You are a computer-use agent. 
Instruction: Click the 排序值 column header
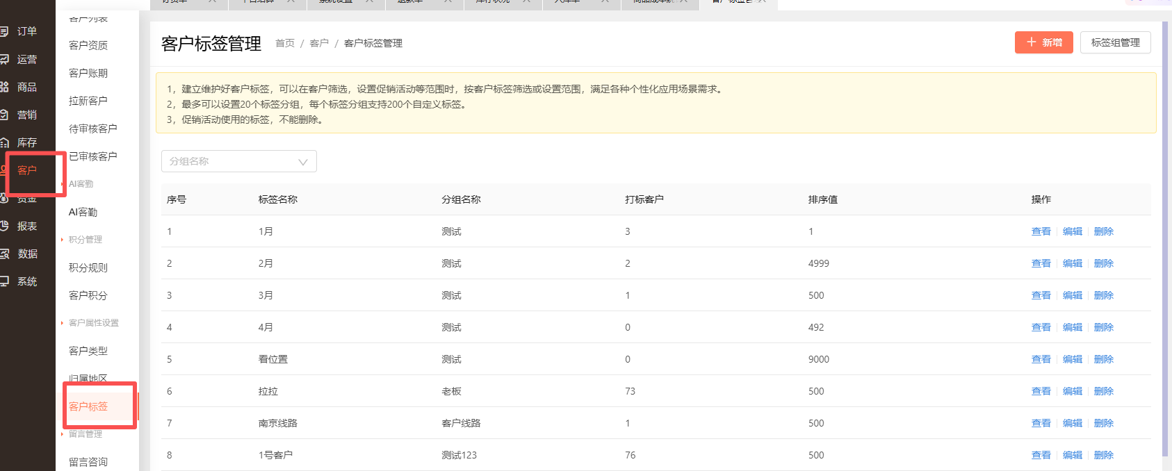(822, 199)
